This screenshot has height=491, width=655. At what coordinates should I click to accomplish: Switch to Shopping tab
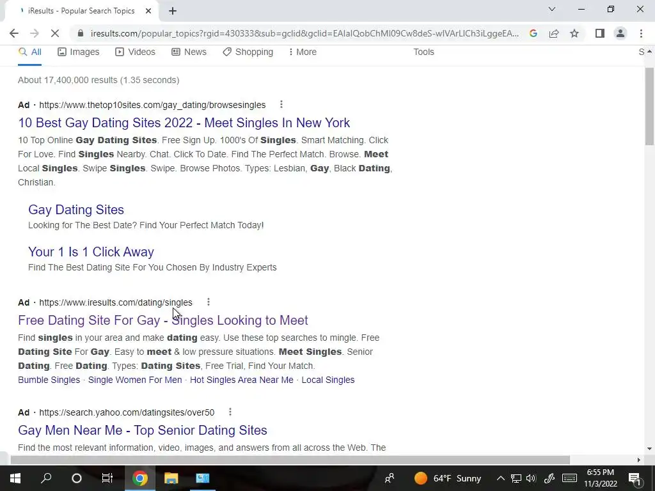[248, 52]
